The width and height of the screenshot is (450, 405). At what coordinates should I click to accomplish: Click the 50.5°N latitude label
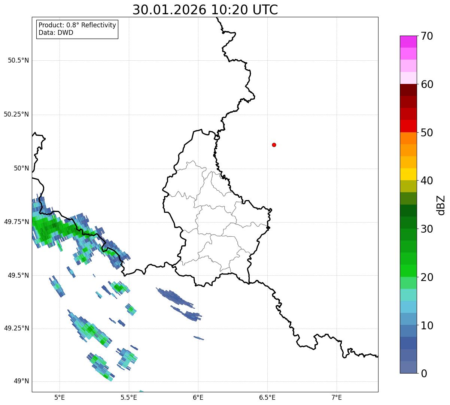[18, 60]
